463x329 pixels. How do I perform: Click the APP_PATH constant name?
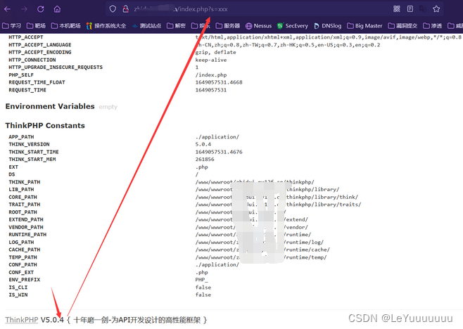(21, 137)
